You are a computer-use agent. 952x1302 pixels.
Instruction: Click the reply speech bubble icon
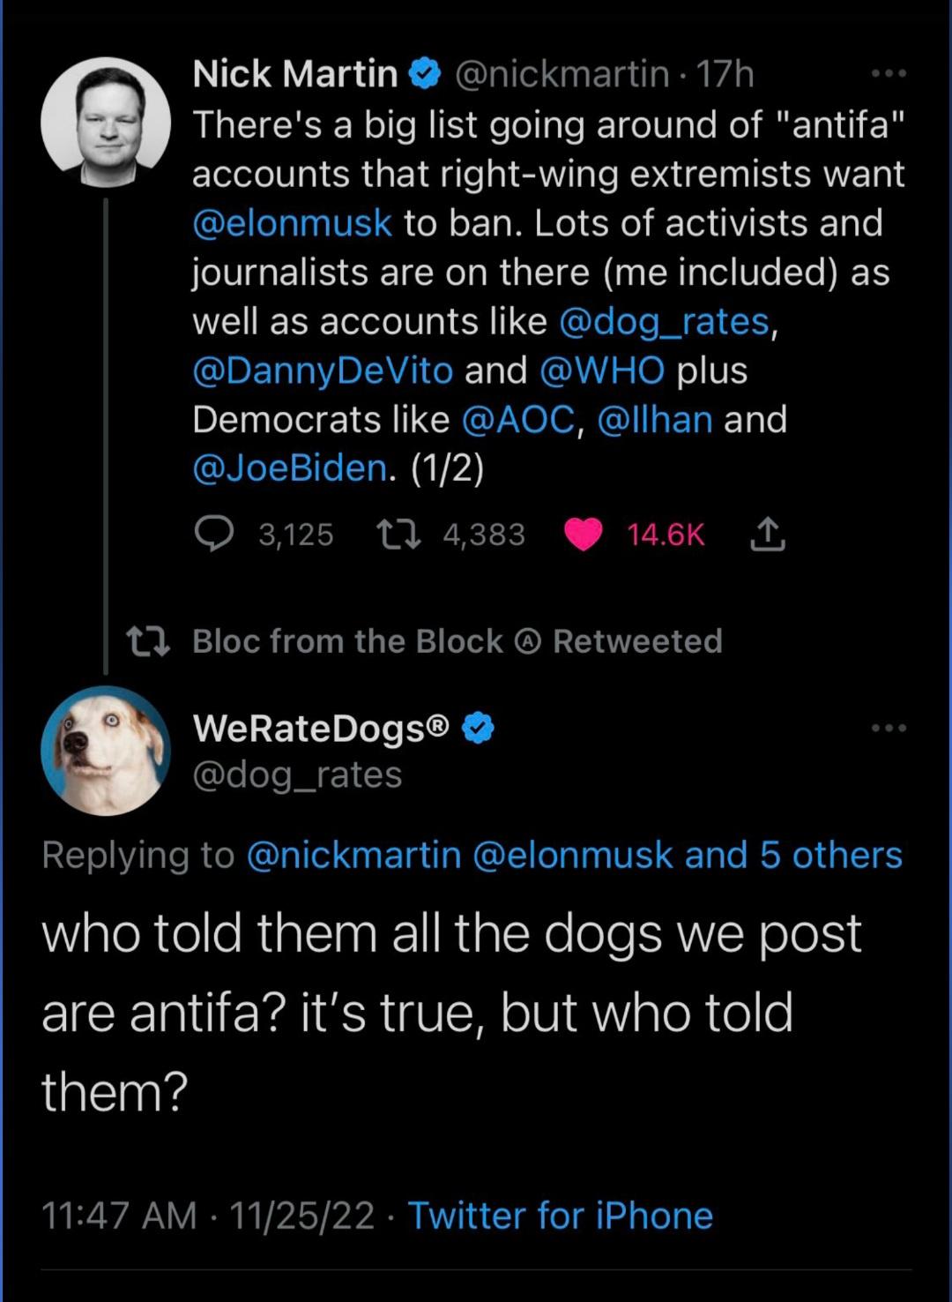coord(213,534)
